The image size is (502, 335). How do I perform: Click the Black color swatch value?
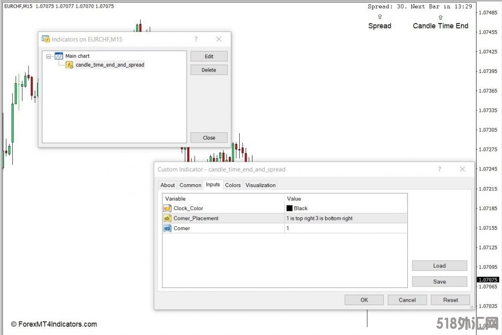(x=289, y=208)
